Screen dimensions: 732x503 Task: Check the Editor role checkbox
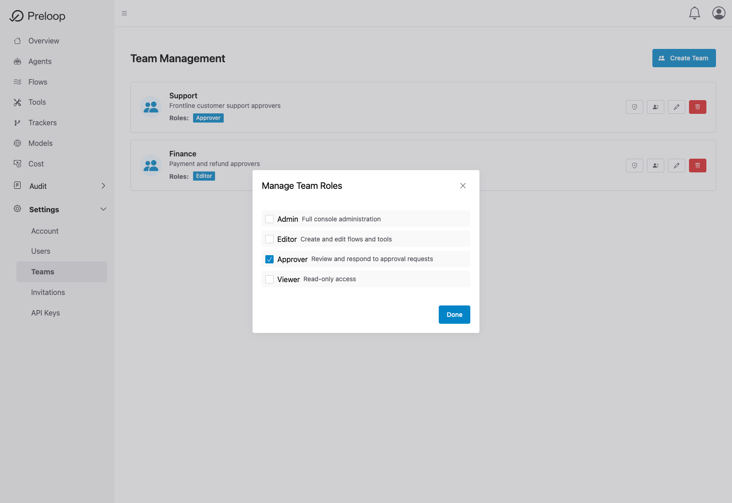[269, 239]
